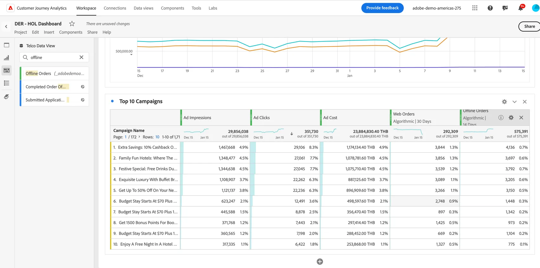Click the adobe-demo-americas-275 organization name
The width and height of the screenshot is (540, 268).
coord(437,8)
